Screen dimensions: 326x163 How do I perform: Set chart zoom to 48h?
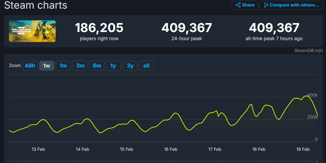coord(30,66)
